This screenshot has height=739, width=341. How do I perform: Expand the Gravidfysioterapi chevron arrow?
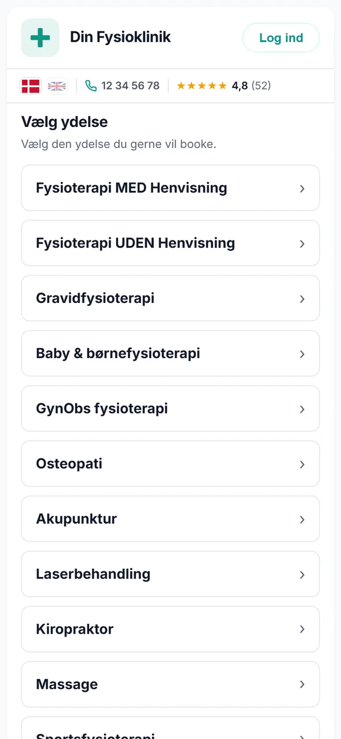[x=302, y=299]
